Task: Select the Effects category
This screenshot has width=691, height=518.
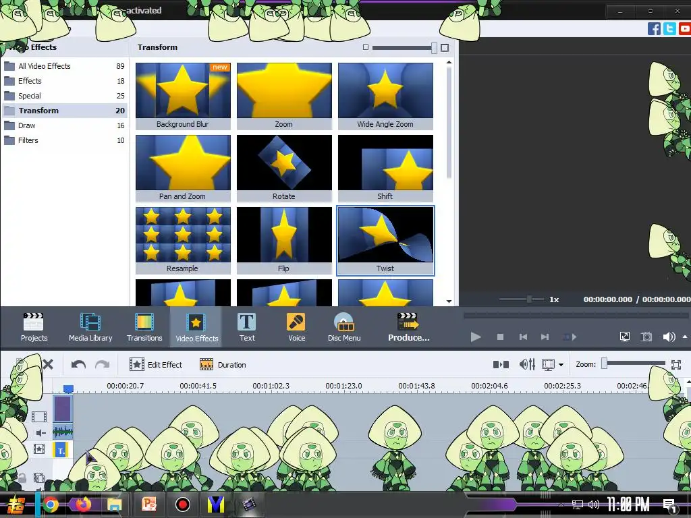Action: [x=65, y=81]
